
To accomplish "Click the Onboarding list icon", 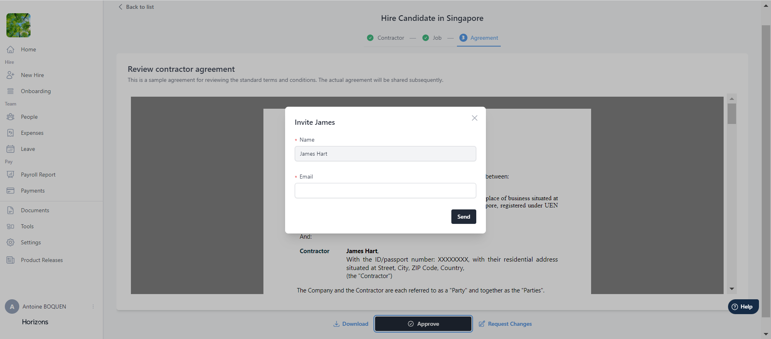I will 10,91.
